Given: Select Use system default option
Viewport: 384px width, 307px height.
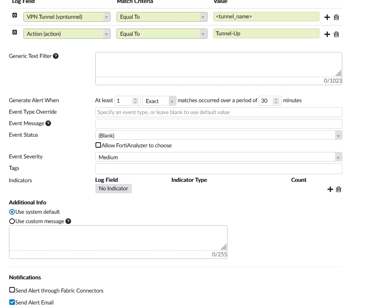Looking at the screenshot, I should click(12, 212).
